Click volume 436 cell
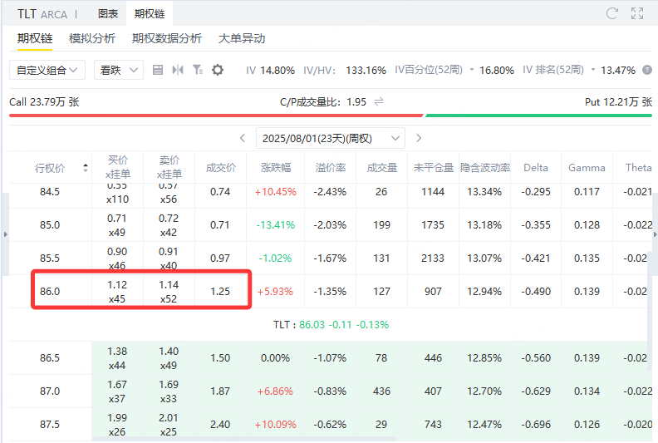Image resolution: width=658 pixels, height=443 pixels. point(381,391)
